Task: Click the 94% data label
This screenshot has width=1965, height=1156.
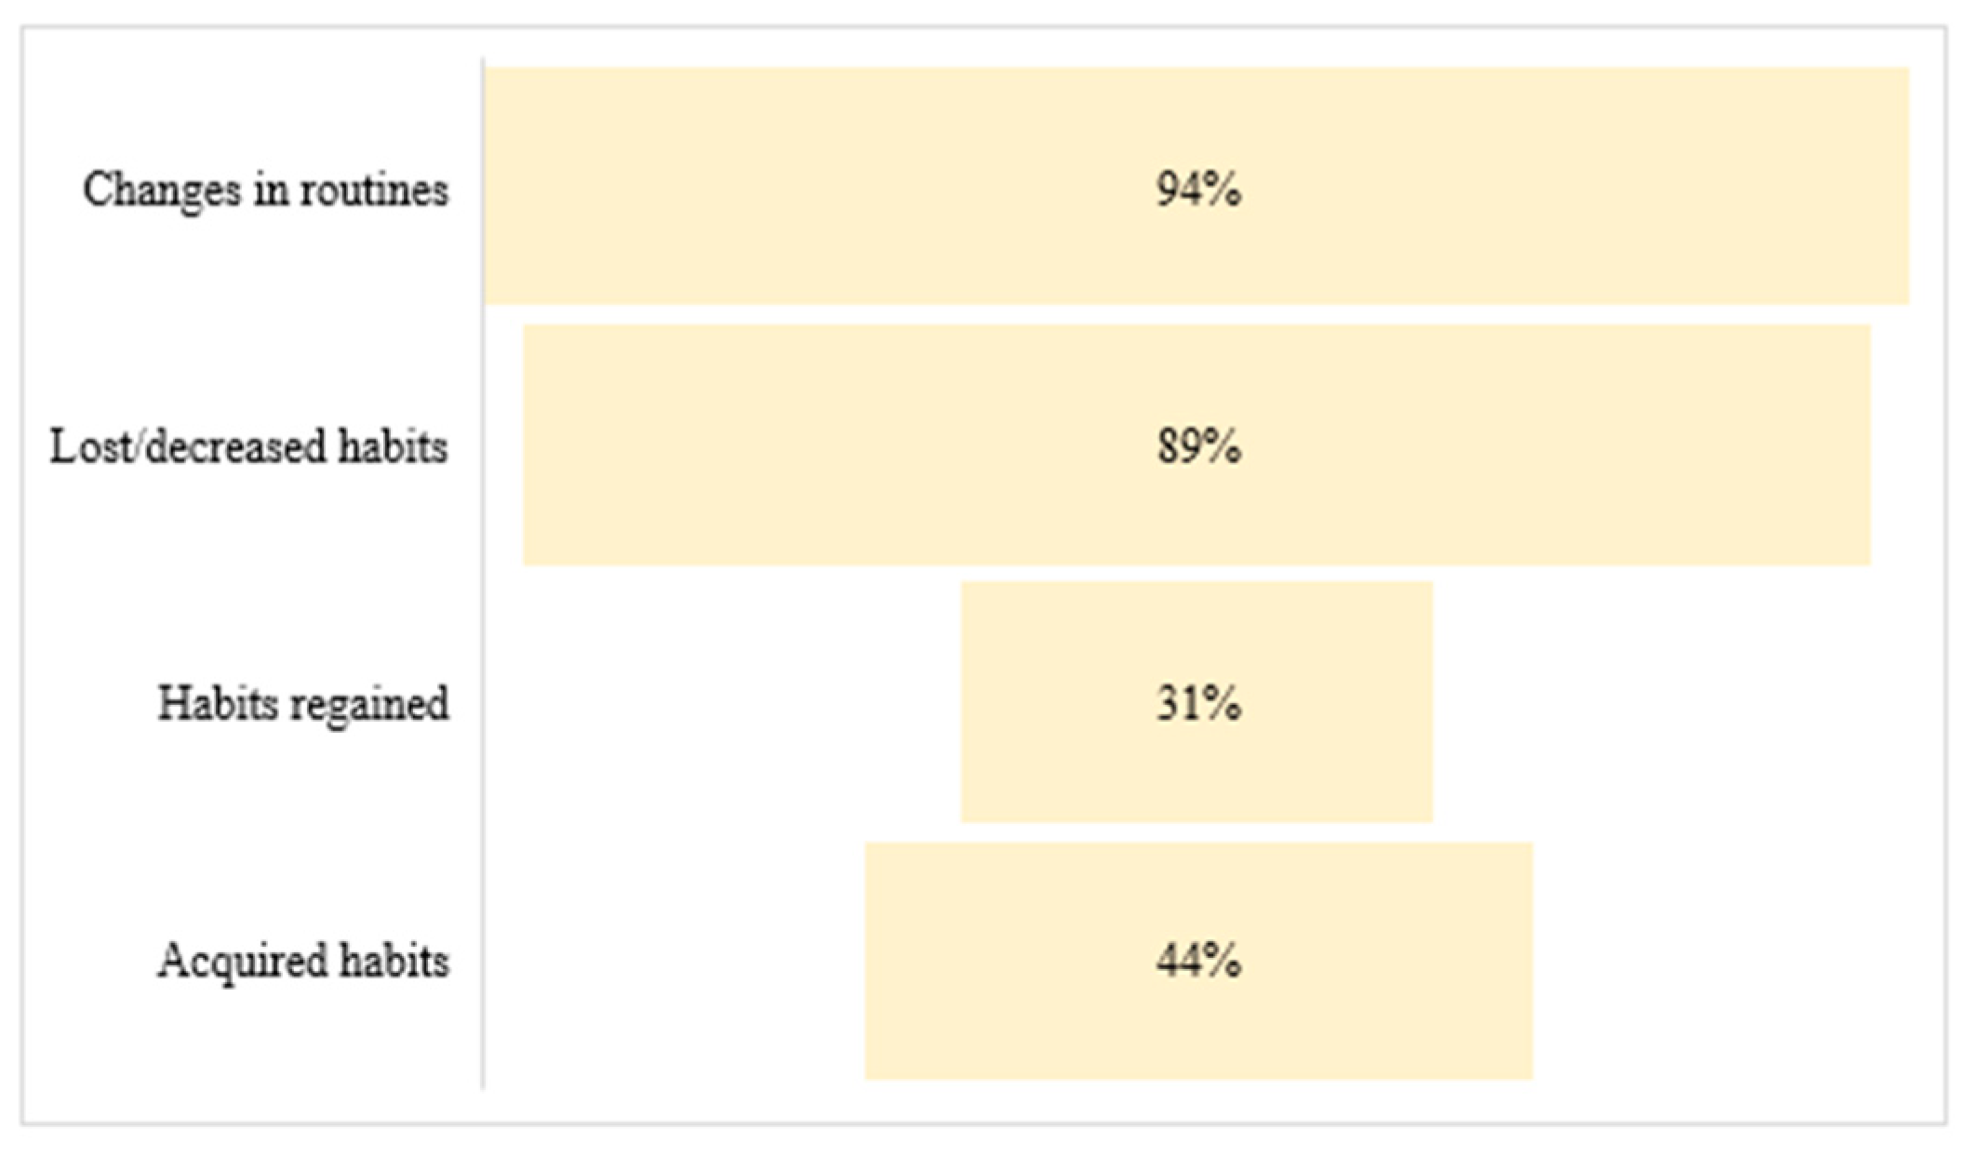Action: 1198,190
